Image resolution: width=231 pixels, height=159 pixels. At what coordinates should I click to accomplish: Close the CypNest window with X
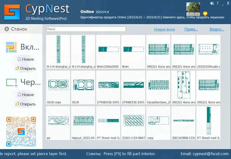[x=228, y=3]
